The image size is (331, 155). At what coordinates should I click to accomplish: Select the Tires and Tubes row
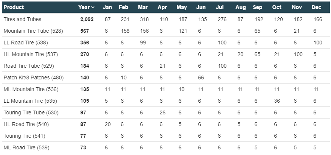22,19
